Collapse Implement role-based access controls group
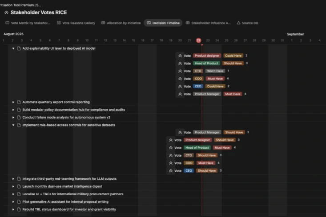The image size is (326, 217). click(x=13, y=125)
